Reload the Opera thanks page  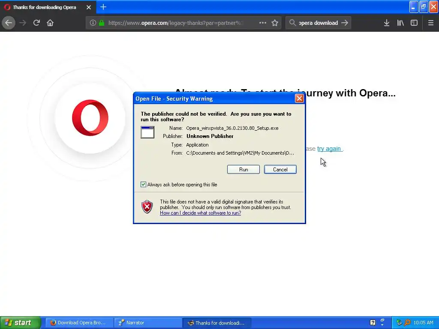[36, 23]
